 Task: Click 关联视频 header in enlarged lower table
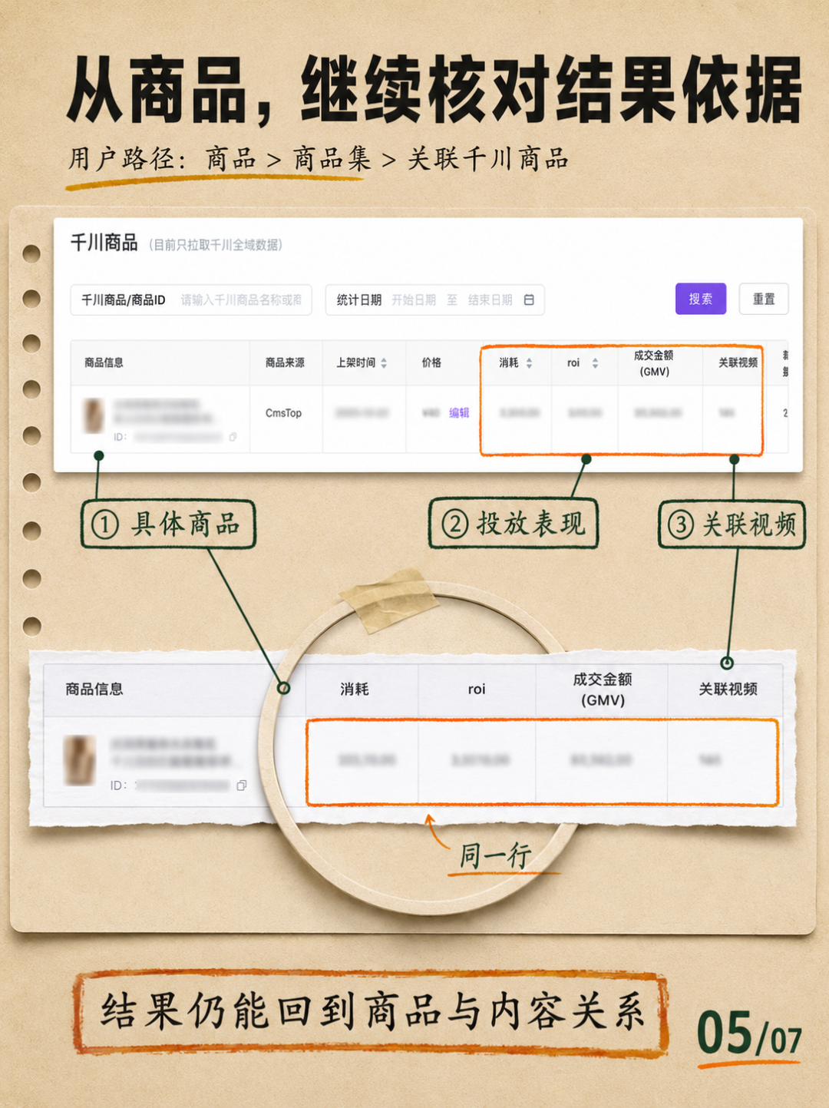tap(728, 690)
